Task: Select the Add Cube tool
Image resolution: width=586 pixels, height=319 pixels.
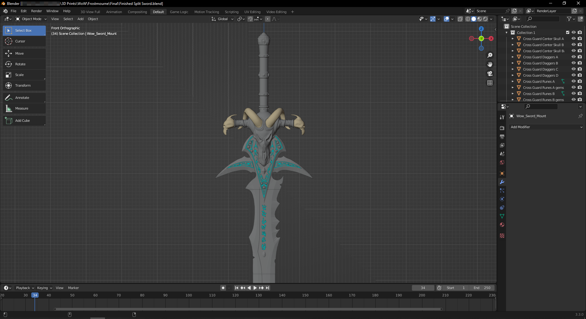Action: click(x=24, y=121)
